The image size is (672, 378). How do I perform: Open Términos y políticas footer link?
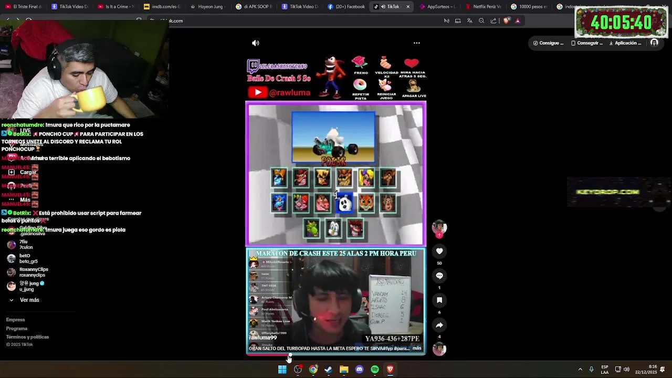coord(27,337)
